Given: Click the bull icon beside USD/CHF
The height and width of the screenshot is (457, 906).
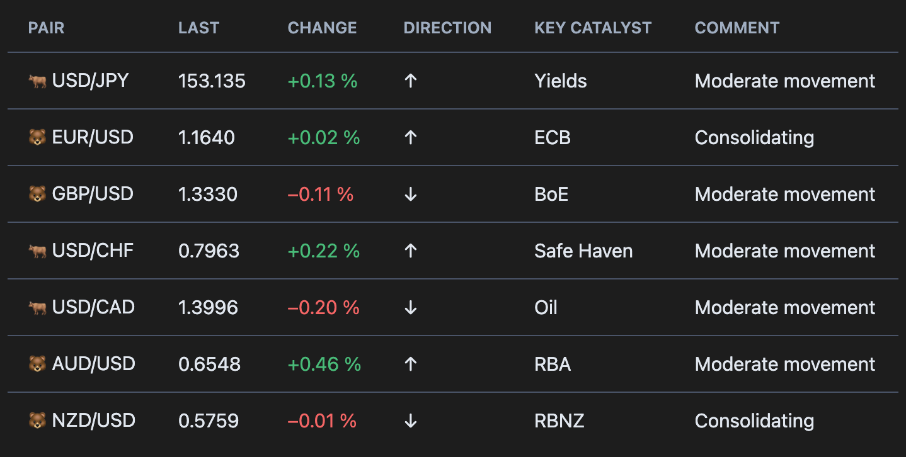Looking at the screenshot, I should coord(37,251).
